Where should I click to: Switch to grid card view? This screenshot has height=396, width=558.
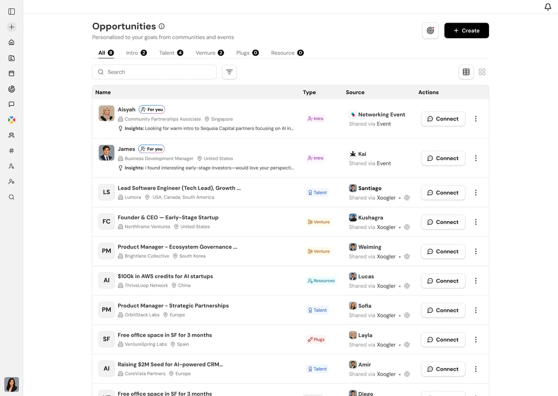[482, 72]
